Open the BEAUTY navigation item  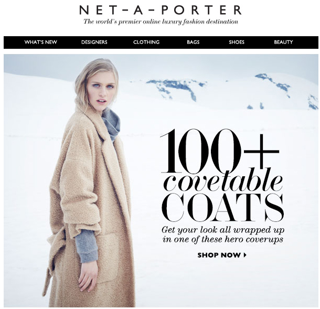coord(283,42)
